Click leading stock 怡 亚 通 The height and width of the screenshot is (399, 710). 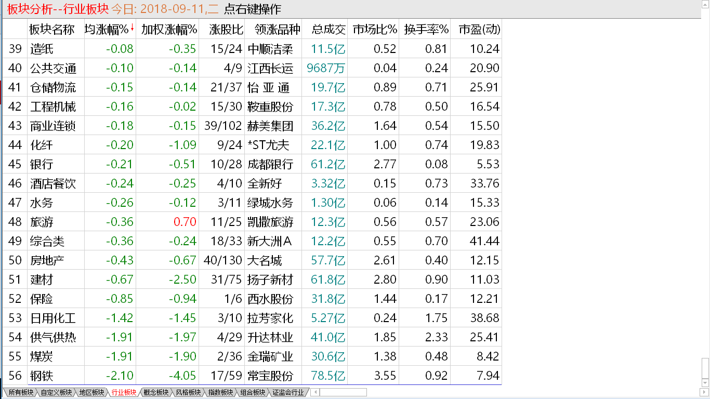[269, 87]
